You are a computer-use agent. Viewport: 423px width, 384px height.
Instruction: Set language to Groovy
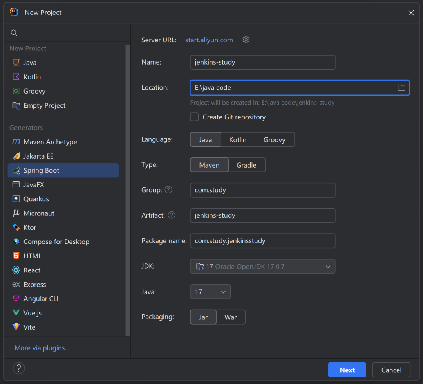pos(274,140)
